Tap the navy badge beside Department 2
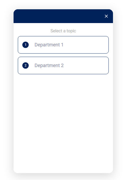 [x=26, y=65]
